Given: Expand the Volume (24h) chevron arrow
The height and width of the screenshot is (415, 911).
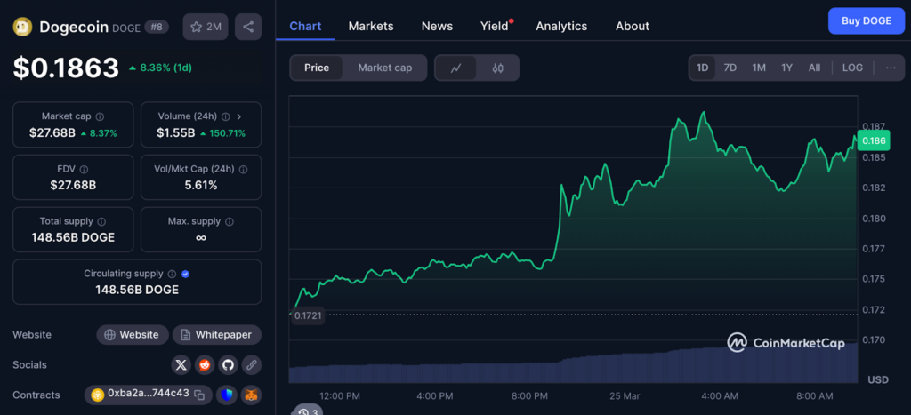Looking at the screenshot, I should [238, 116].
